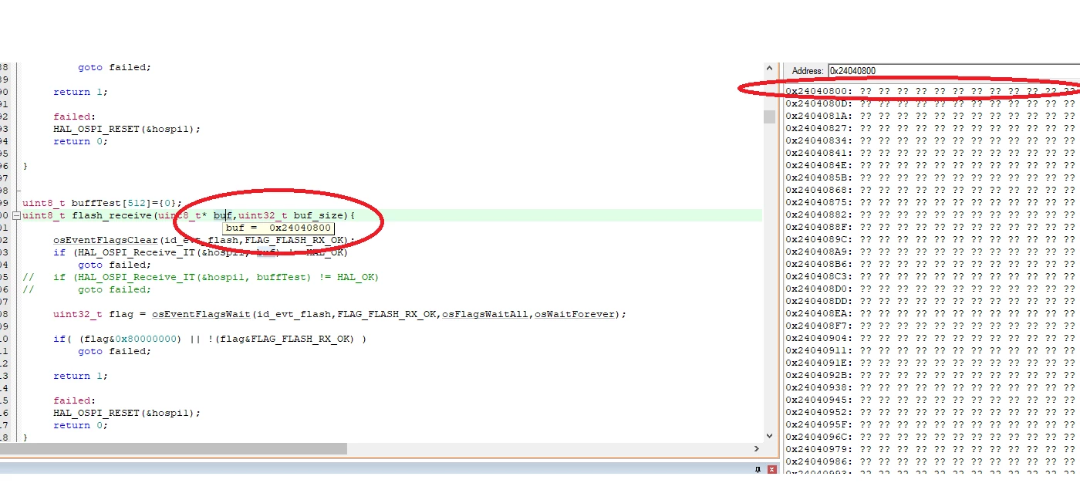Select memory row 0x2404085B
The width and height of the screenshot is (1080, 500).
[x=931, y=177]
